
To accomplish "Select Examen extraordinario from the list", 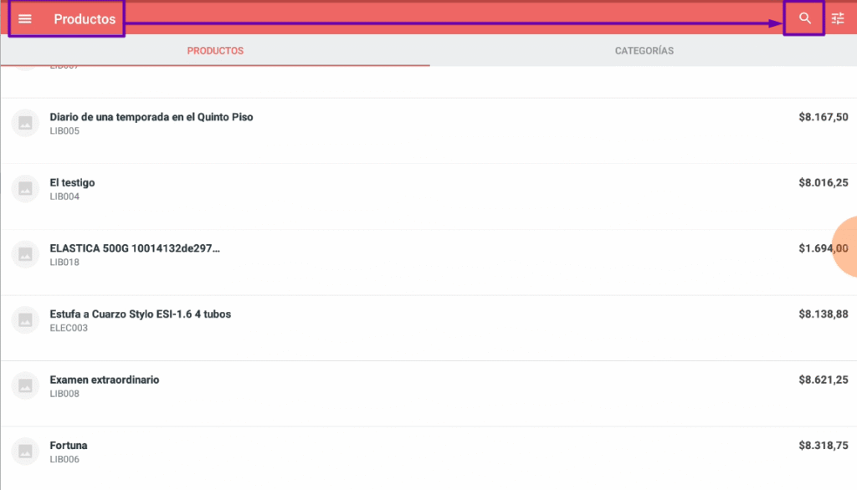I will [x=104, y=380].
